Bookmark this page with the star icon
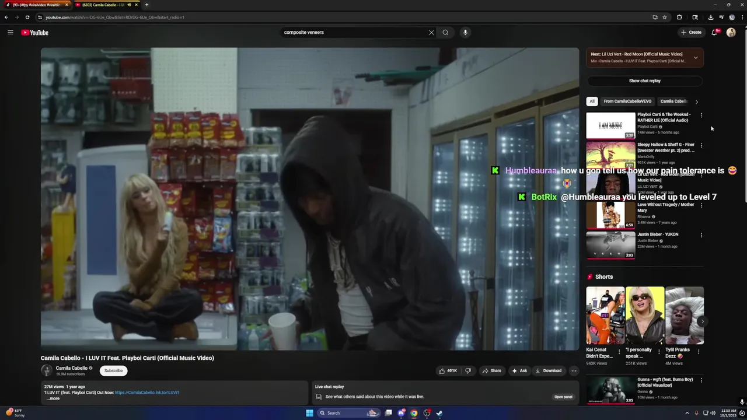This screenshot has height=420, width=747. [x=664, y=17]
